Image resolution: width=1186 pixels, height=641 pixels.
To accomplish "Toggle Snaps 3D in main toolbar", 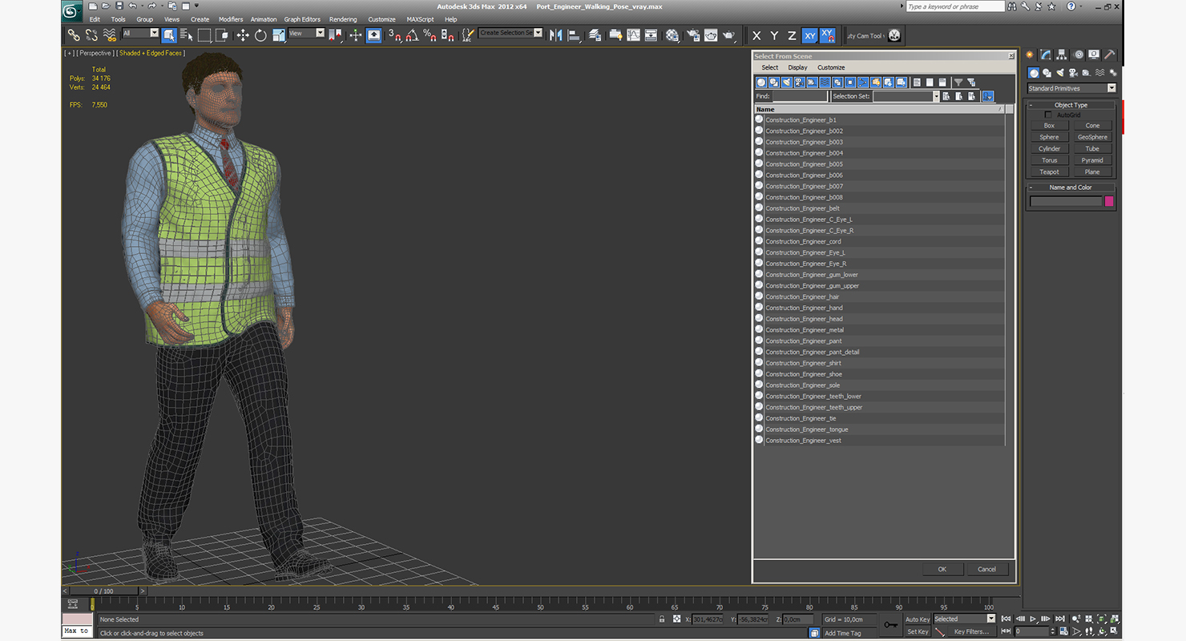I will pyautogui.click(x=393, y=35).
